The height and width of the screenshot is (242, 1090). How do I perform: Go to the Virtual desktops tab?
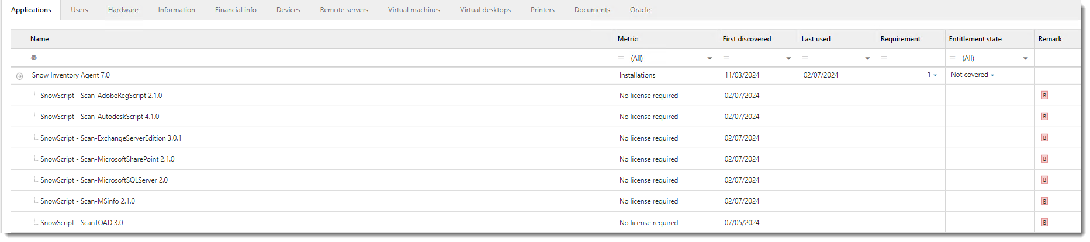pyautogui.click(x=485, y=10)
